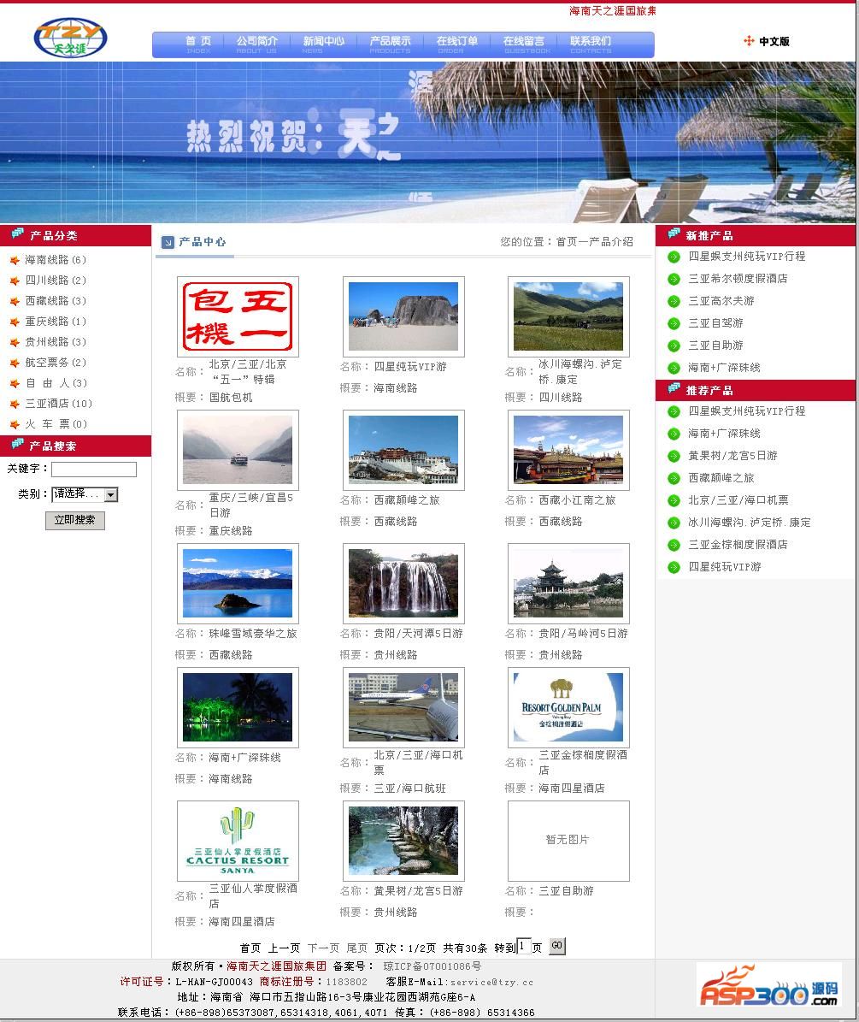The width and height of the screenshot is (859, 1022).
Task: Open the 三亚酒店 (10) category link
Action: point(59,404)
